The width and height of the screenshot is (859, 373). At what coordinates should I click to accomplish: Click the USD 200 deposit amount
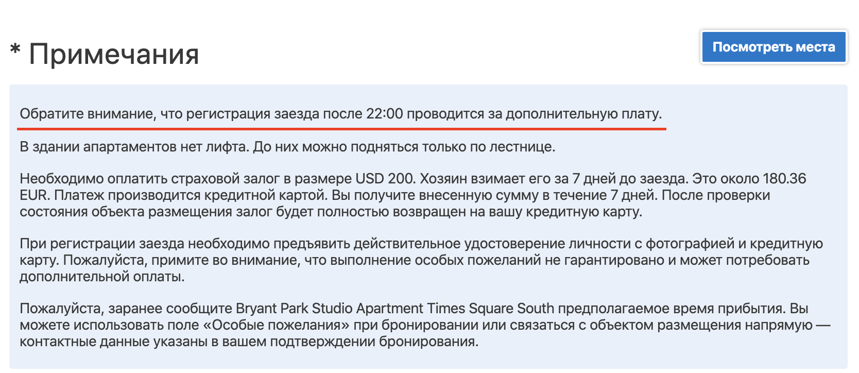coord(384,179)
